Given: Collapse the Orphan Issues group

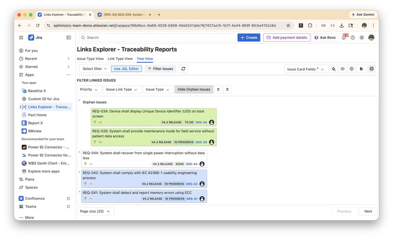Looking at the screenshot, I should 79,101.
